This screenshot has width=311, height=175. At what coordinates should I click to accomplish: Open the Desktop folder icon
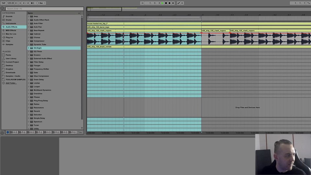3,65
